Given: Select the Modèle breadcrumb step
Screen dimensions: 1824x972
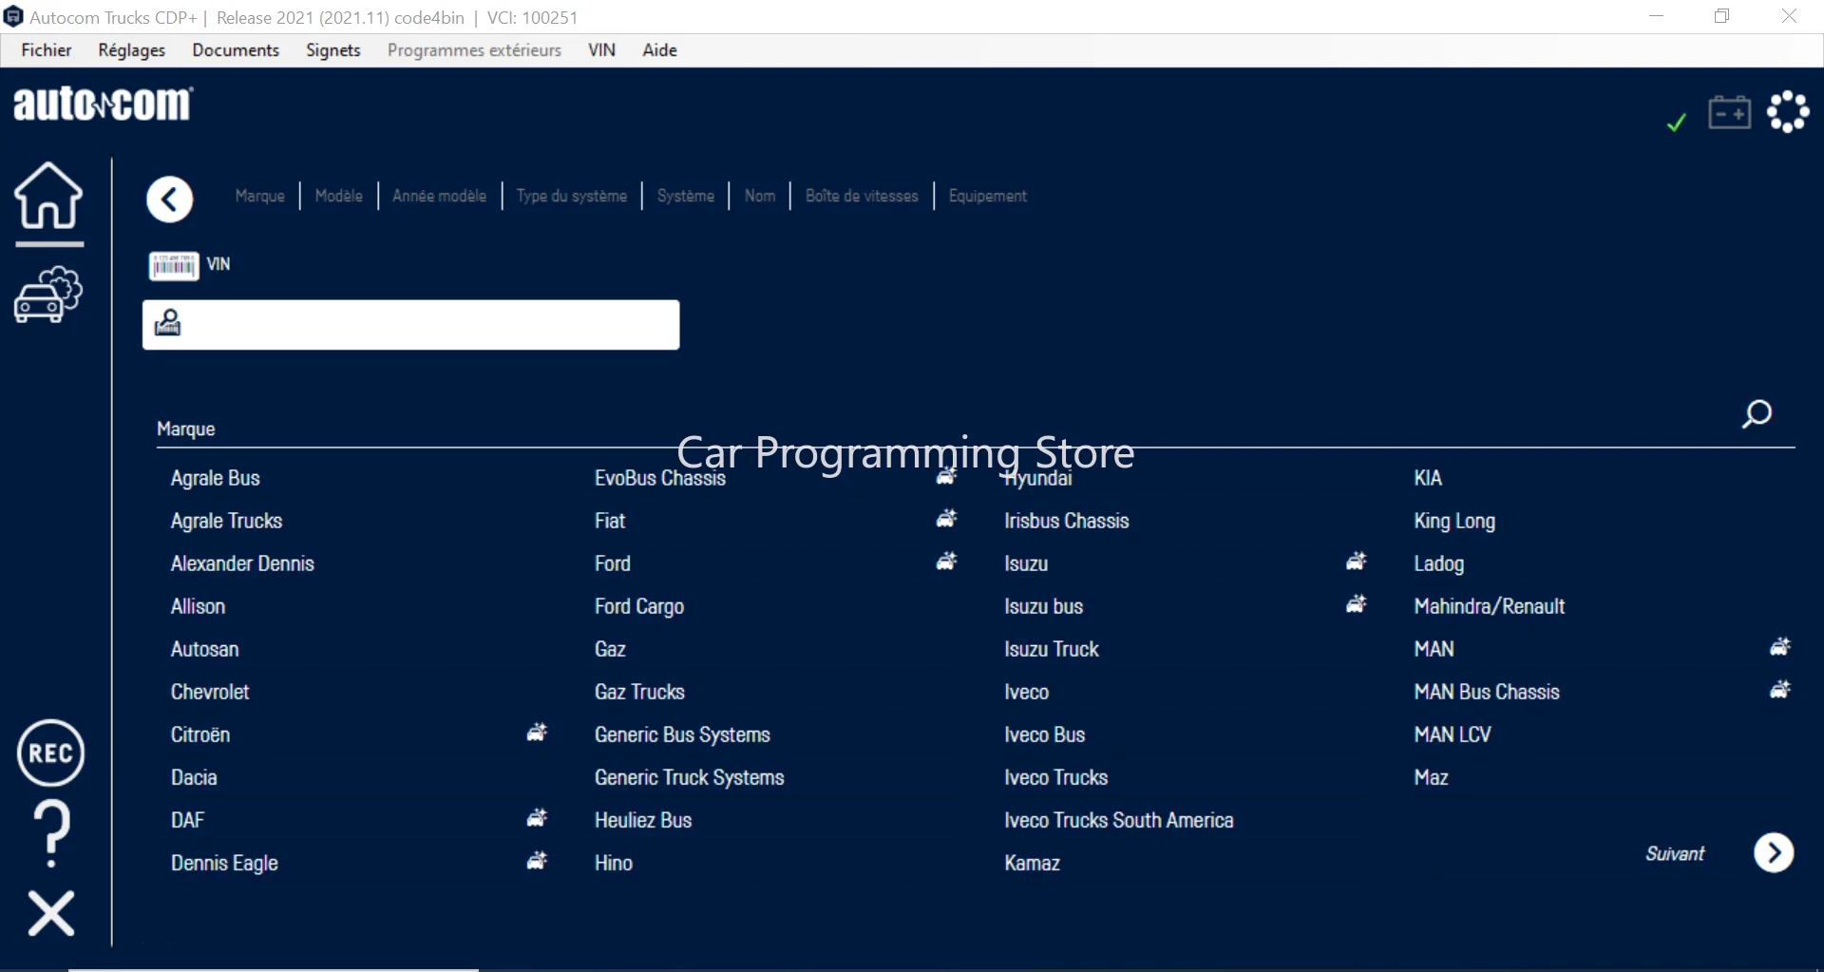Looking at the screenshot, I should click(x=339, y=196).
